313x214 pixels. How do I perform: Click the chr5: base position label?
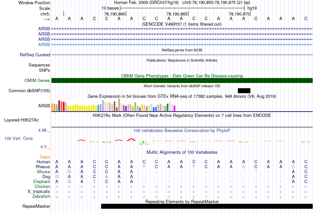click(x=45, y=14)
